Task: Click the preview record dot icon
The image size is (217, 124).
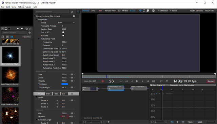Action: (22, 28)
